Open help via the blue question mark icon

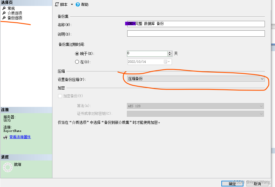point(77,4)
